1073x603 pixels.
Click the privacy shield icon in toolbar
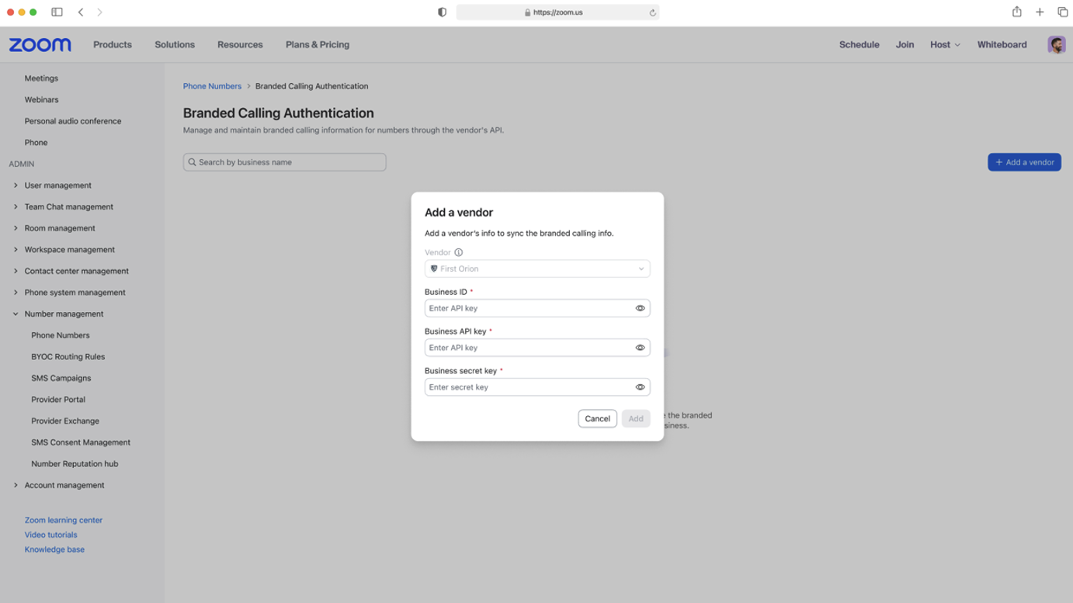(x=442, y=12)
